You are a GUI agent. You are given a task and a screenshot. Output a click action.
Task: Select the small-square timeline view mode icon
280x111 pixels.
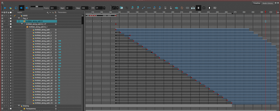(204, 8)
